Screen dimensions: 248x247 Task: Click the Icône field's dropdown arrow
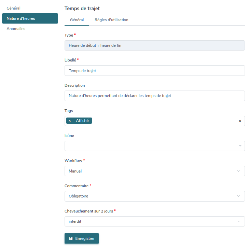pyautogui.click(x=240, y=146)
